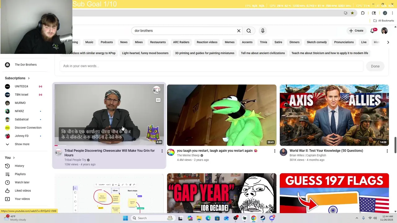
Task: Click the Done button
Action: [375, 66]
